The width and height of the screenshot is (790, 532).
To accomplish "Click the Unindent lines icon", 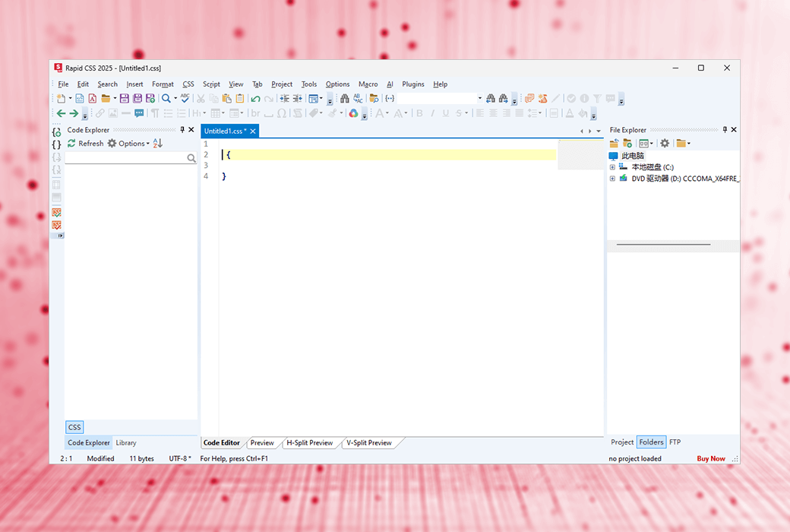I will tap(298, 98).
